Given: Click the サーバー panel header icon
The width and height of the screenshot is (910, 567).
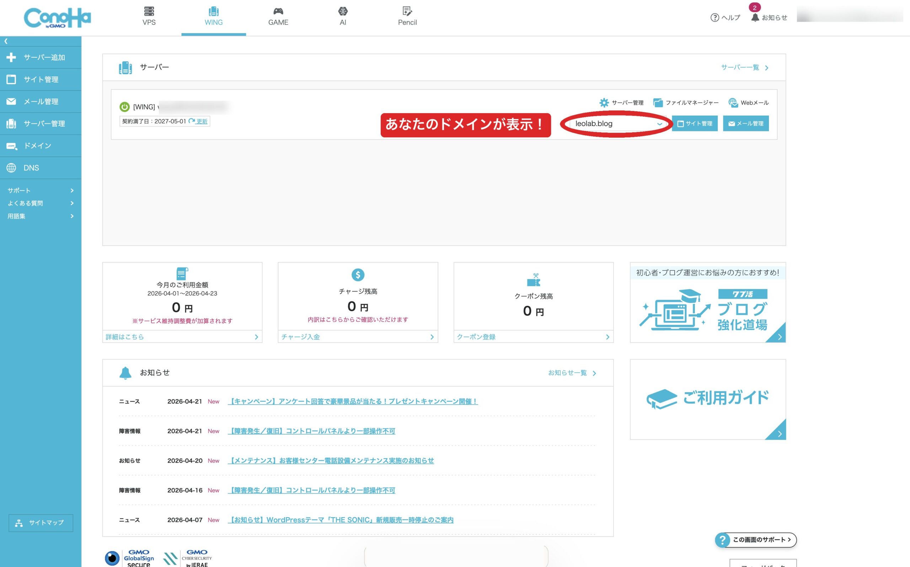Looking at the screenshot, I should pos(125,68).
